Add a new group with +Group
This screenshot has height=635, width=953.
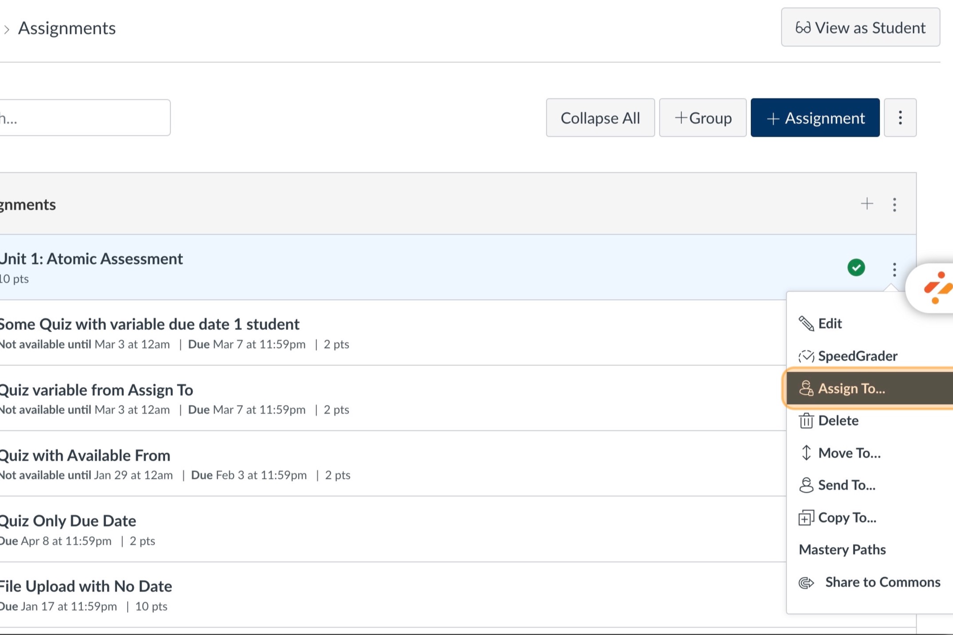[x=702, y=118]
